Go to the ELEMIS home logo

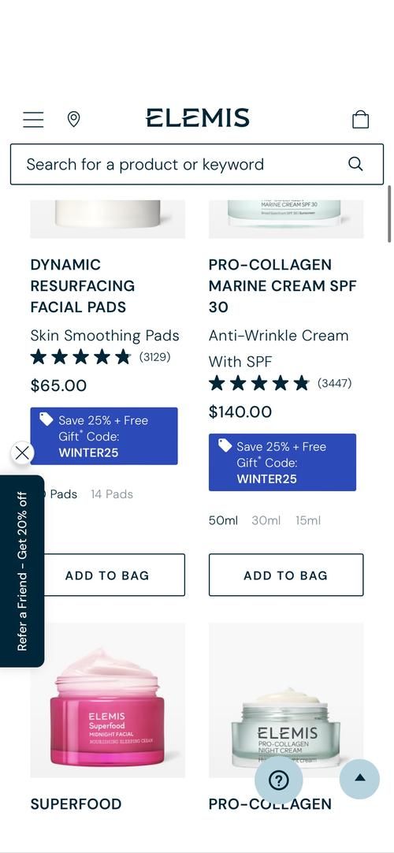pyautogui.click(x=198, y=118)
